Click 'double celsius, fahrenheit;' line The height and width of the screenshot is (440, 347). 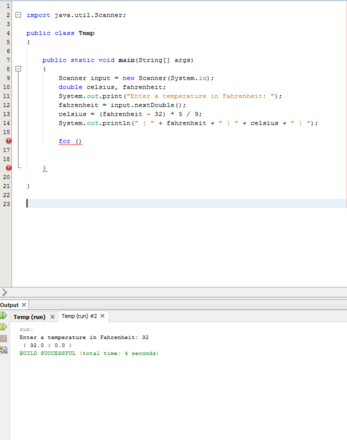point(112,87)
